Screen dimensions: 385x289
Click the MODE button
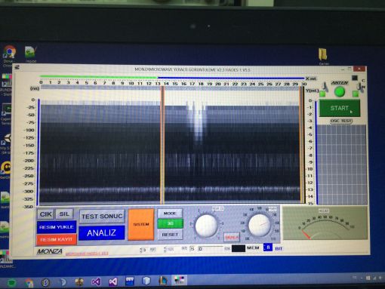(170, 214)
